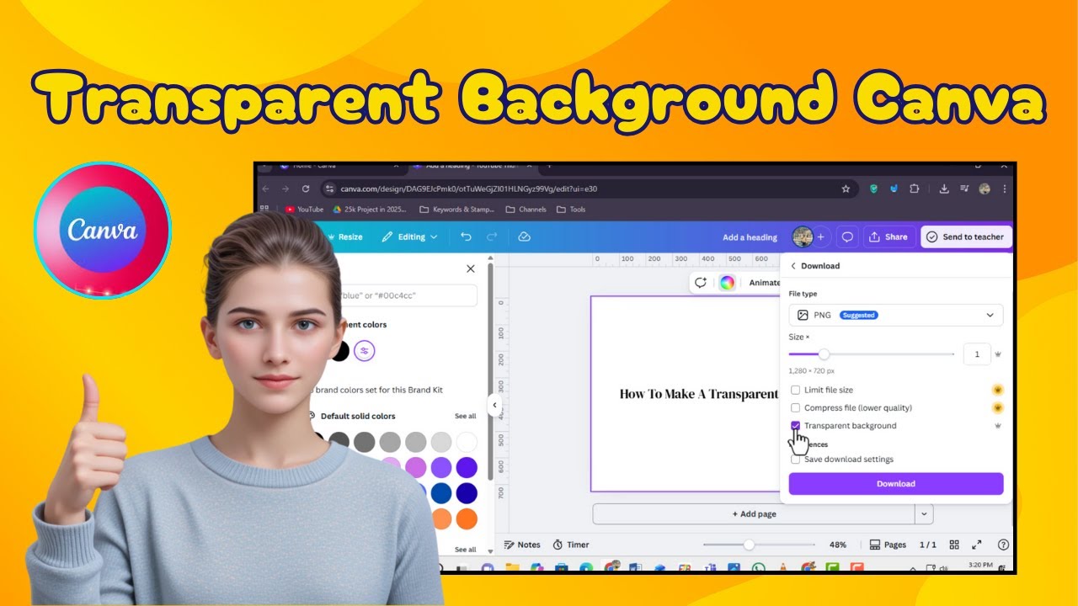Viewport: 1078px width, 606px height.
Task: Click Resize in the Canva toolbar
Action: coord(345,237)
